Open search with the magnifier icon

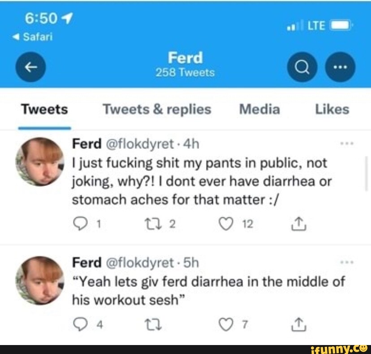tap(302, 67)
